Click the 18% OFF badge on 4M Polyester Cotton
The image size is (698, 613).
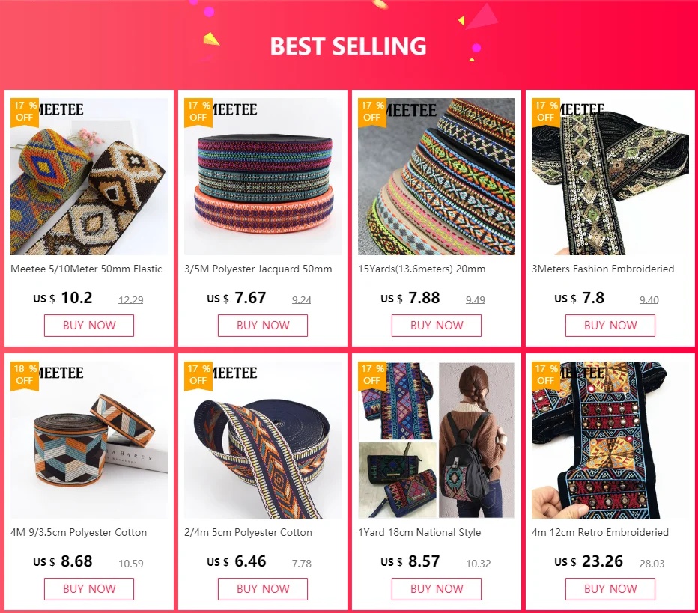25,375
